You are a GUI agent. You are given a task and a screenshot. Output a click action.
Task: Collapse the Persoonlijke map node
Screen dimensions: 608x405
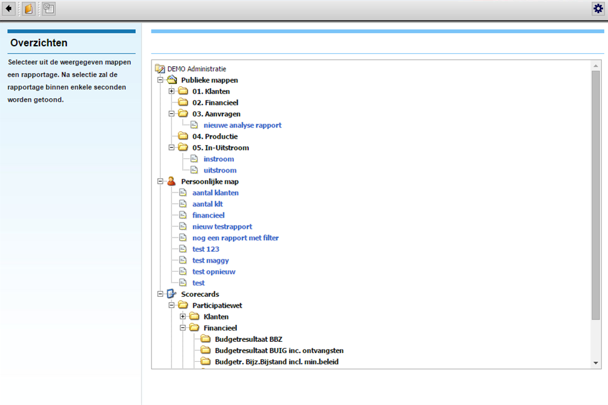click(x=160, y=181)
